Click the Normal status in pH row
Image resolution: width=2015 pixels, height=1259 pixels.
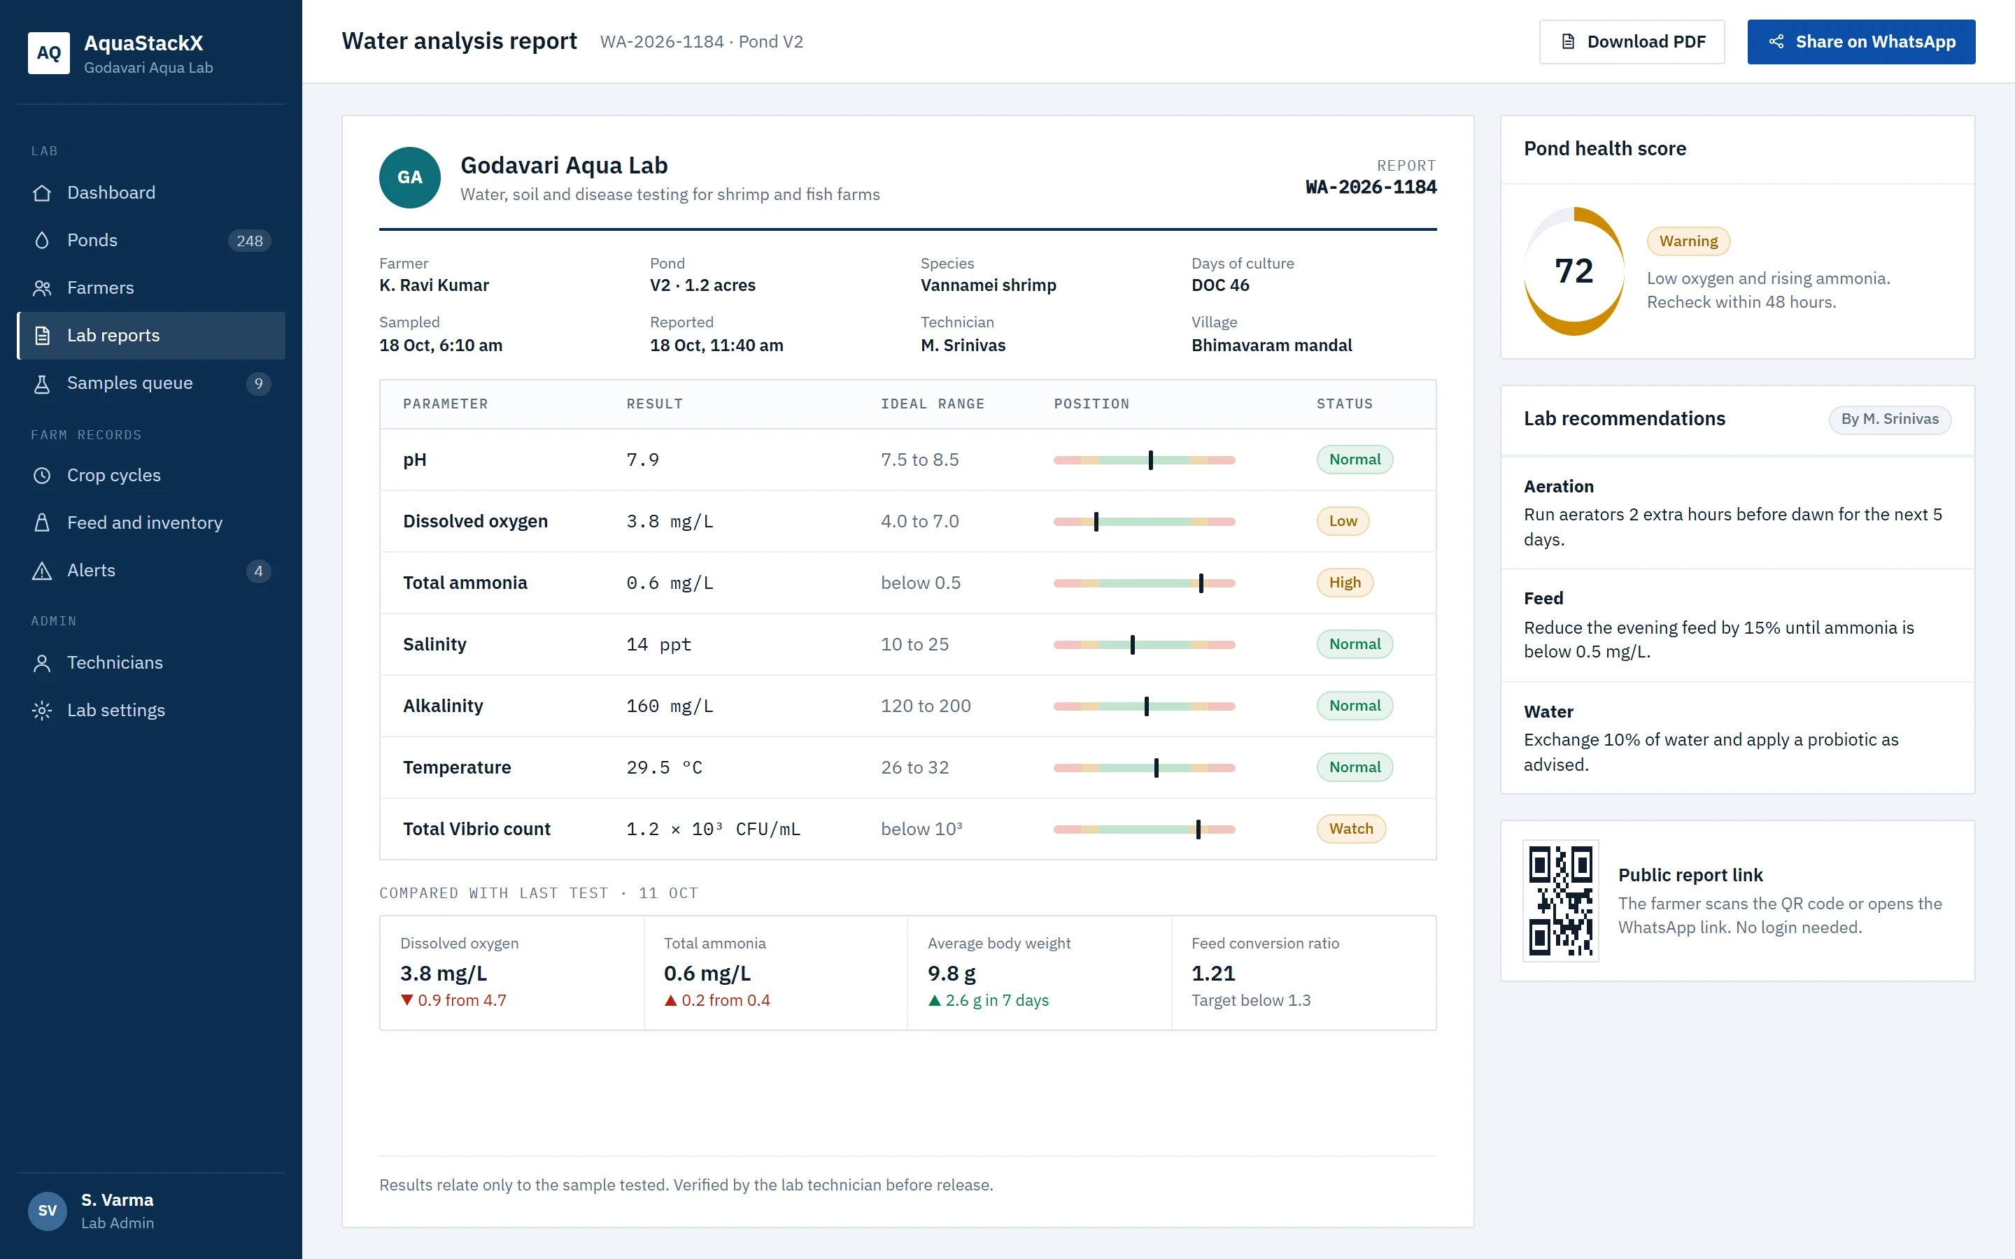tap(1354, 460)
